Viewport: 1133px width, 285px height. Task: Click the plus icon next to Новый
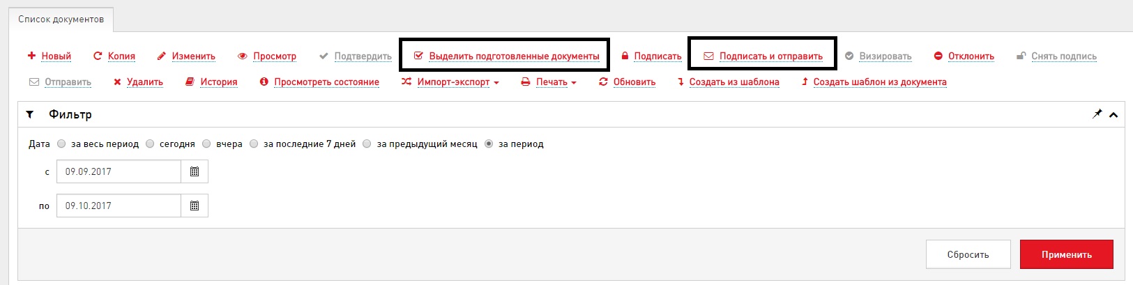click(x=31, y=56)
